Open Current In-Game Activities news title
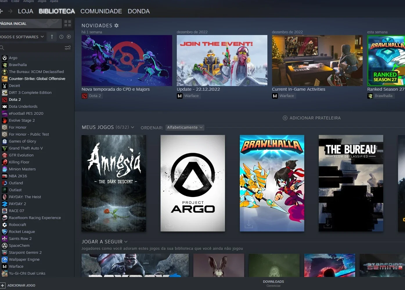 (298, 89)
